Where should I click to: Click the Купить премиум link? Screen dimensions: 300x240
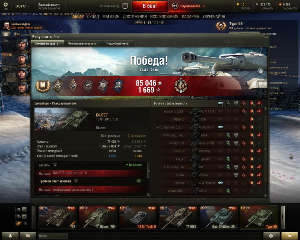(49, 8)
